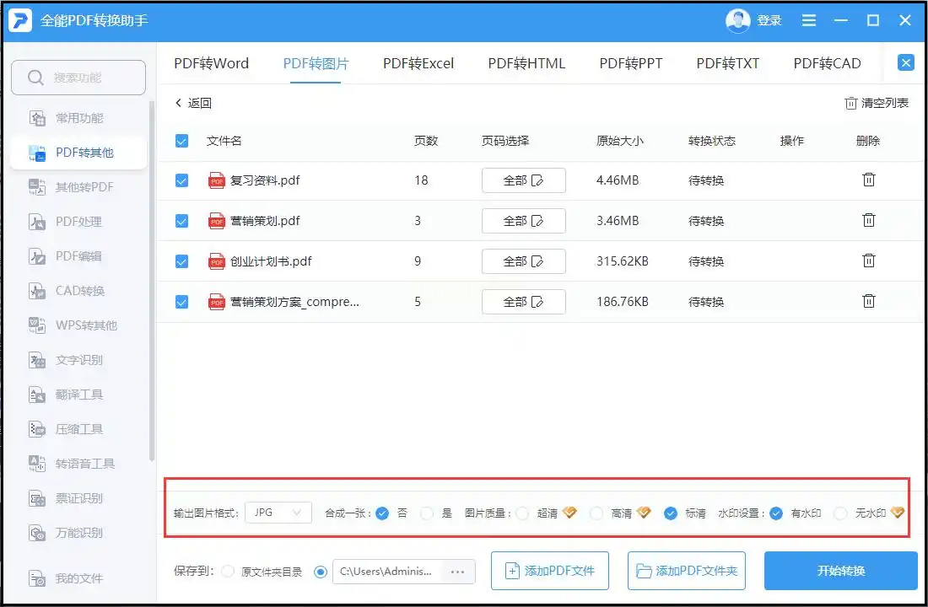Click the PDF file icon of 复习资料.pdf
The height and width of the screenshot is (607, 928).
click(x=217, y=180)
